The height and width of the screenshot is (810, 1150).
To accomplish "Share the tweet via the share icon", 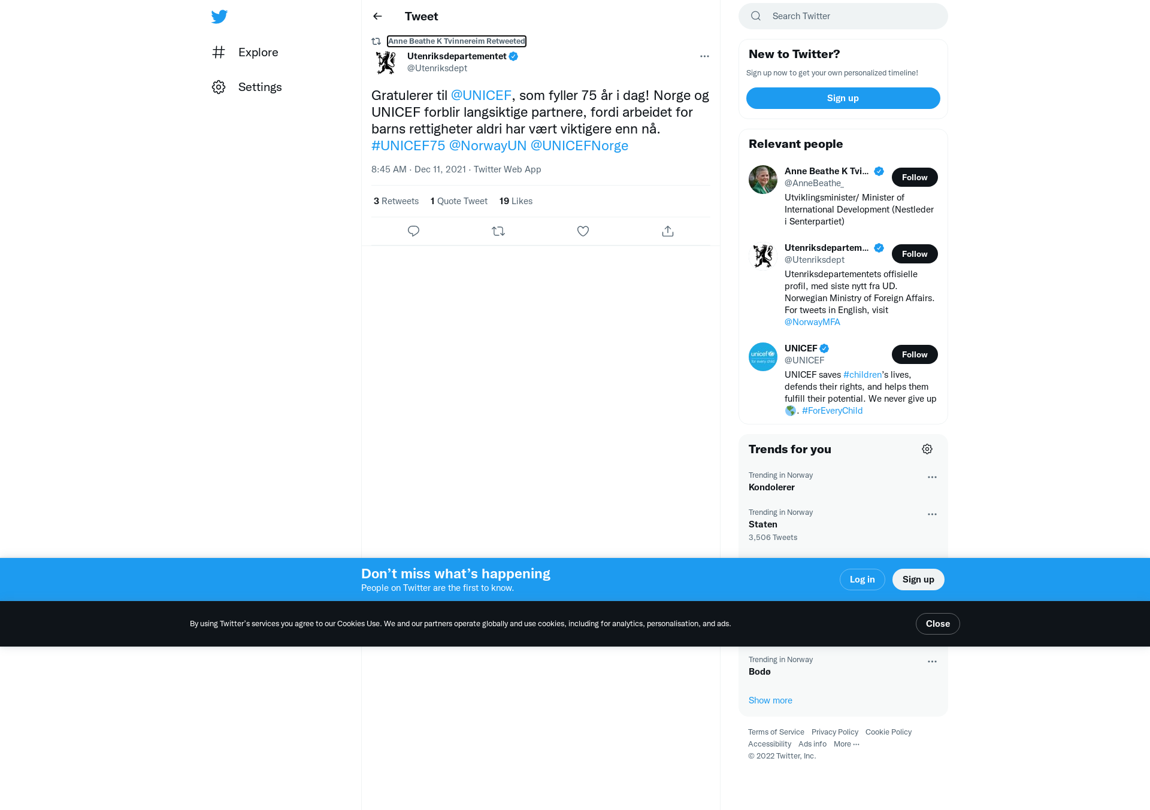I will pyautogui.click(x=668, y=231).
